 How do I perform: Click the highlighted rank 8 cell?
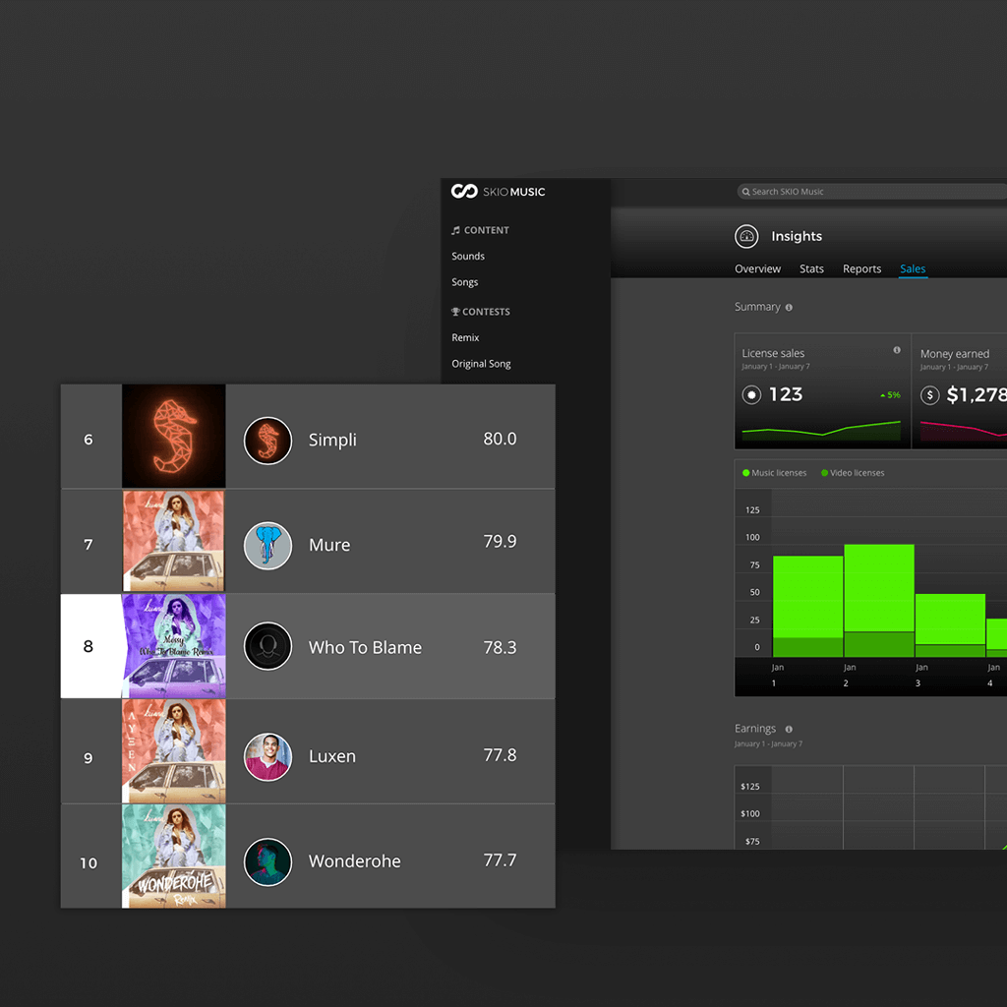91,646
